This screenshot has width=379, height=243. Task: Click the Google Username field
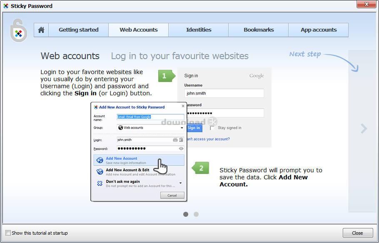coord(224,93)
